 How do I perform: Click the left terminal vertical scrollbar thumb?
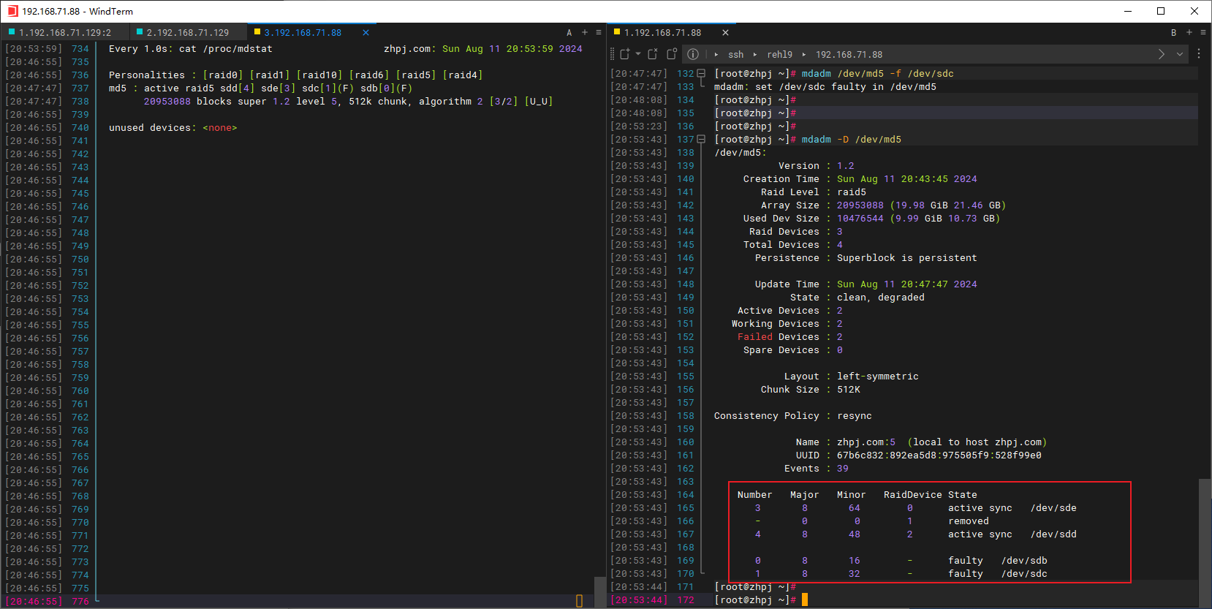pos(600,592)
